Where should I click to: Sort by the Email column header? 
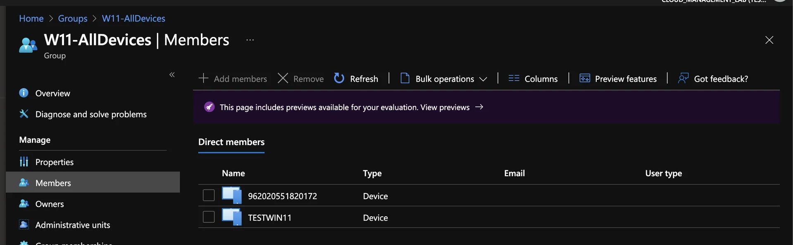(514, 173)
